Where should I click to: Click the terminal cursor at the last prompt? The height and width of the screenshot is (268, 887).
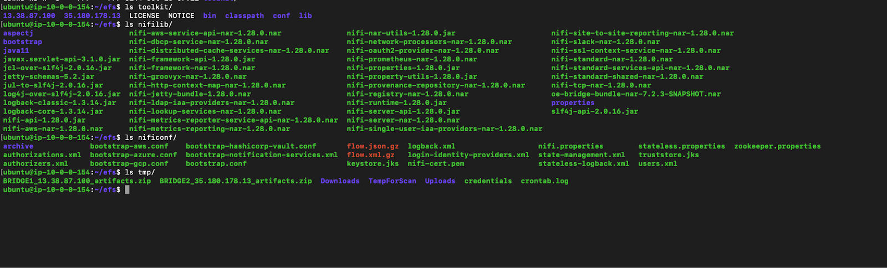coord(127,190)
